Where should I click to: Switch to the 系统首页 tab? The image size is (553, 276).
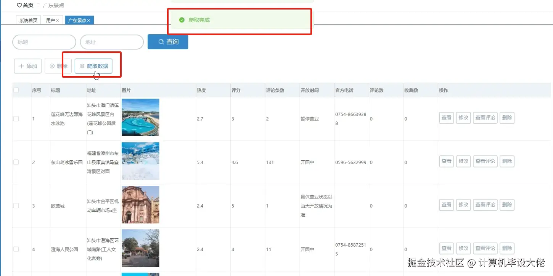click(29, 21)
